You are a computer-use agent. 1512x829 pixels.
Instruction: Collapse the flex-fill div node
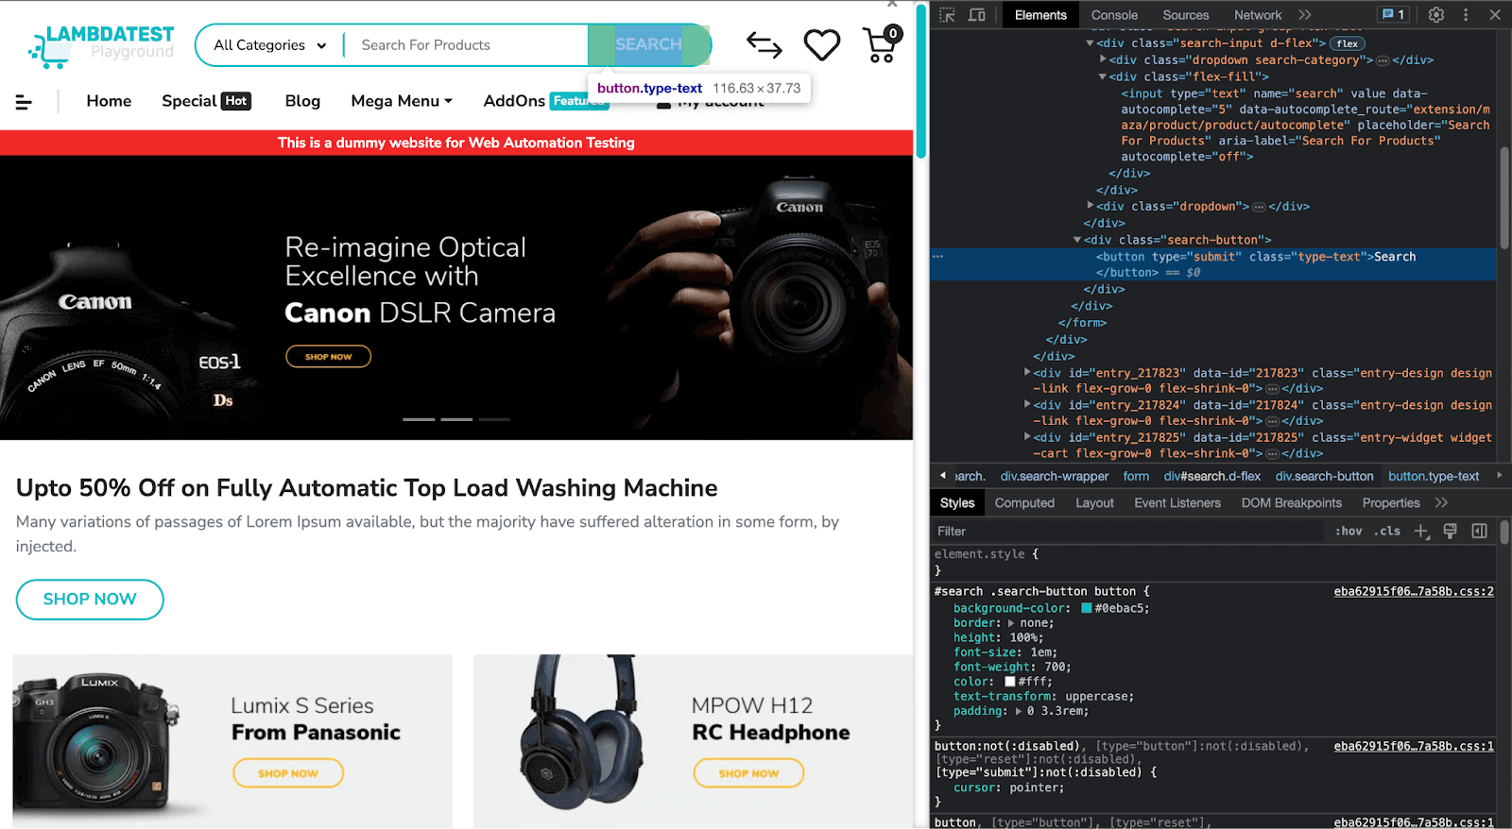[x=1103, y=76]
